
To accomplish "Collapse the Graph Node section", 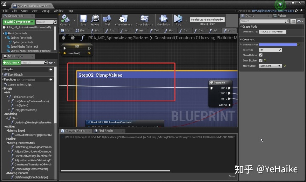I will point(241,26).
